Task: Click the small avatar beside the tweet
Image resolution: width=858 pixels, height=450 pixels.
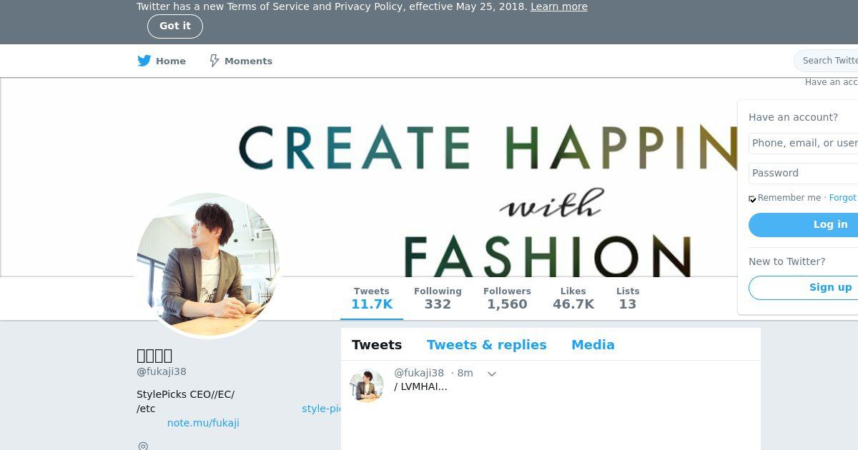Action: pyautogui.click(x=367, y=386)
